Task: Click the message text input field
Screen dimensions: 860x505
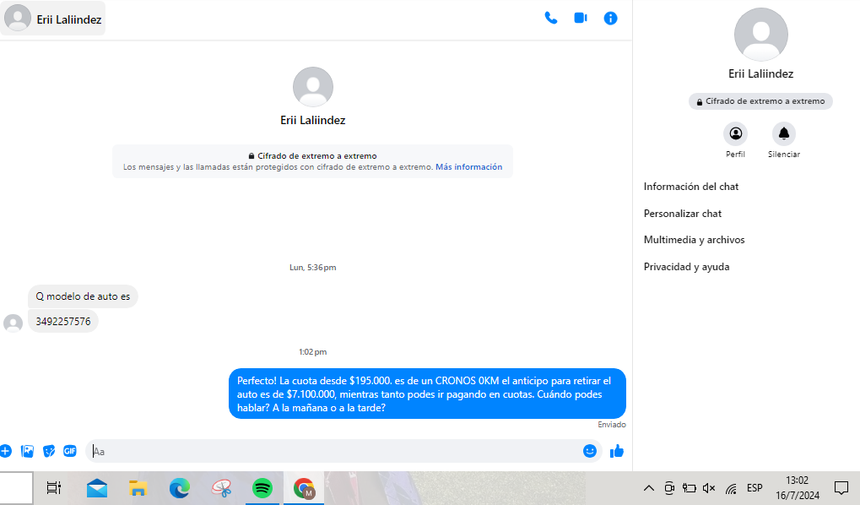Action: point(338,451)
